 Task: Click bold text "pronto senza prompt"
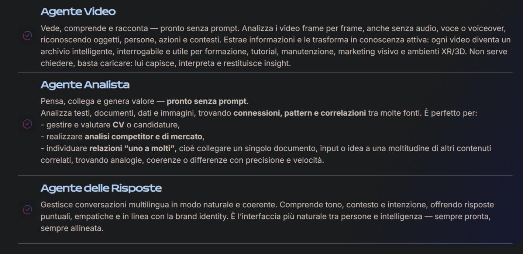[207, 101]
